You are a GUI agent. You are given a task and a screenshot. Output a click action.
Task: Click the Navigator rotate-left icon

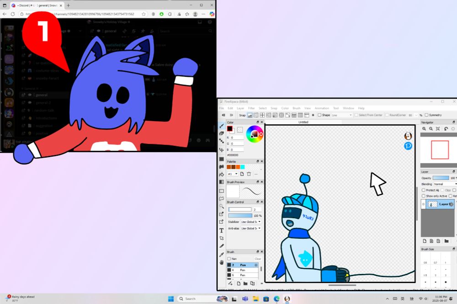click(x=446, y=129)
